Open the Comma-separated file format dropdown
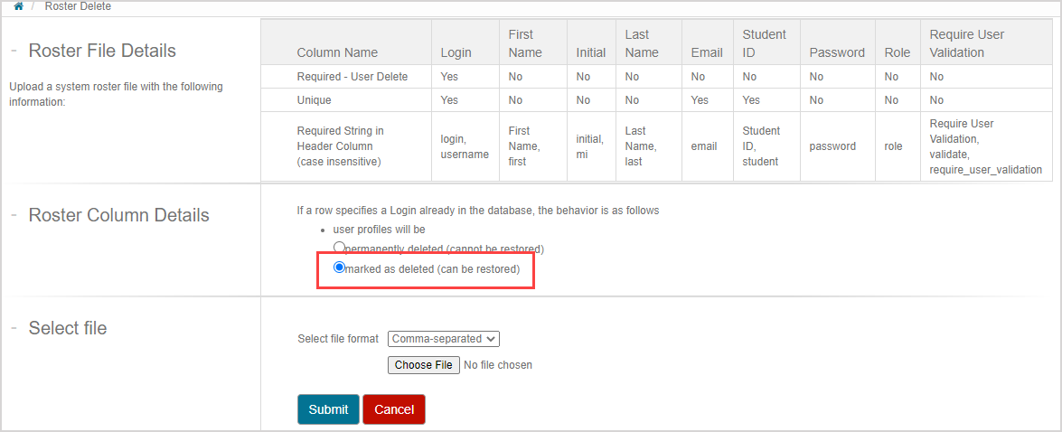The height and width of the screenshot is (432, 1062). tap(443, 339)
